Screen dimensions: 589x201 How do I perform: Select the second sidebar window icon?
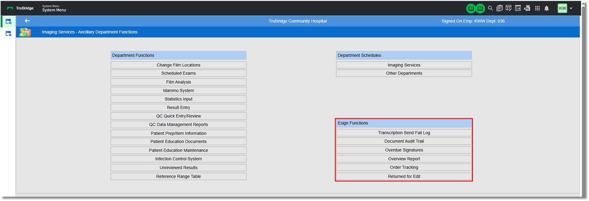(x=8, y=34)
